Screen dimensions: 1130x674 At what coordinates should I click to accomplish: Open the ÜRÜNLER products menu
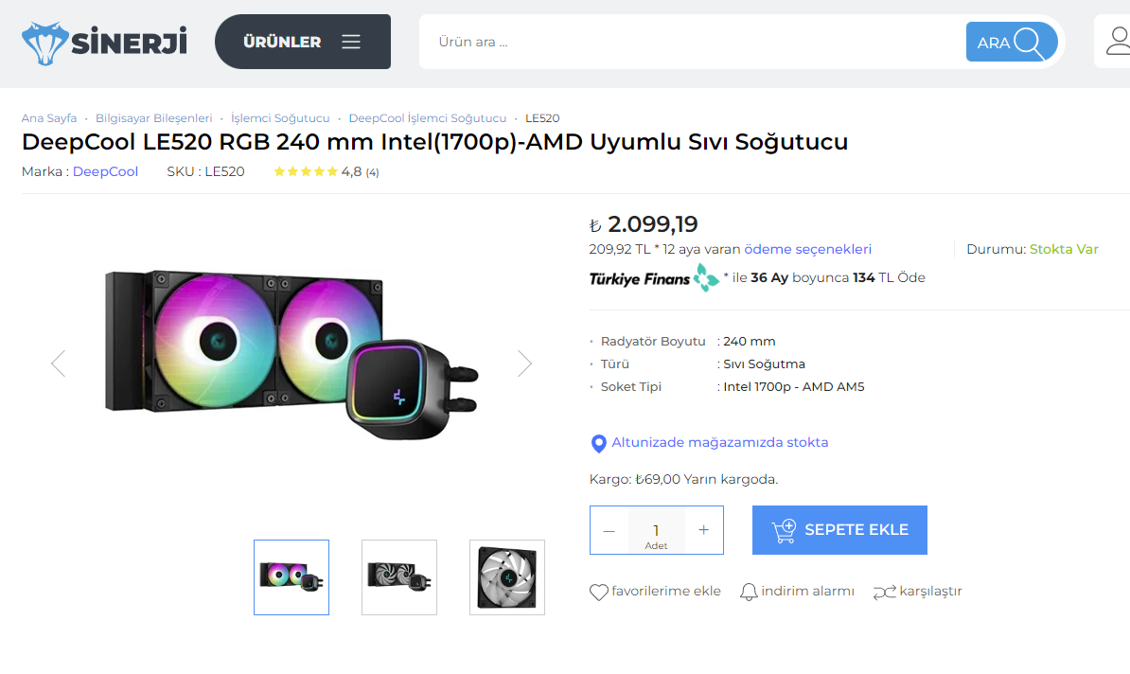[302, 42]
